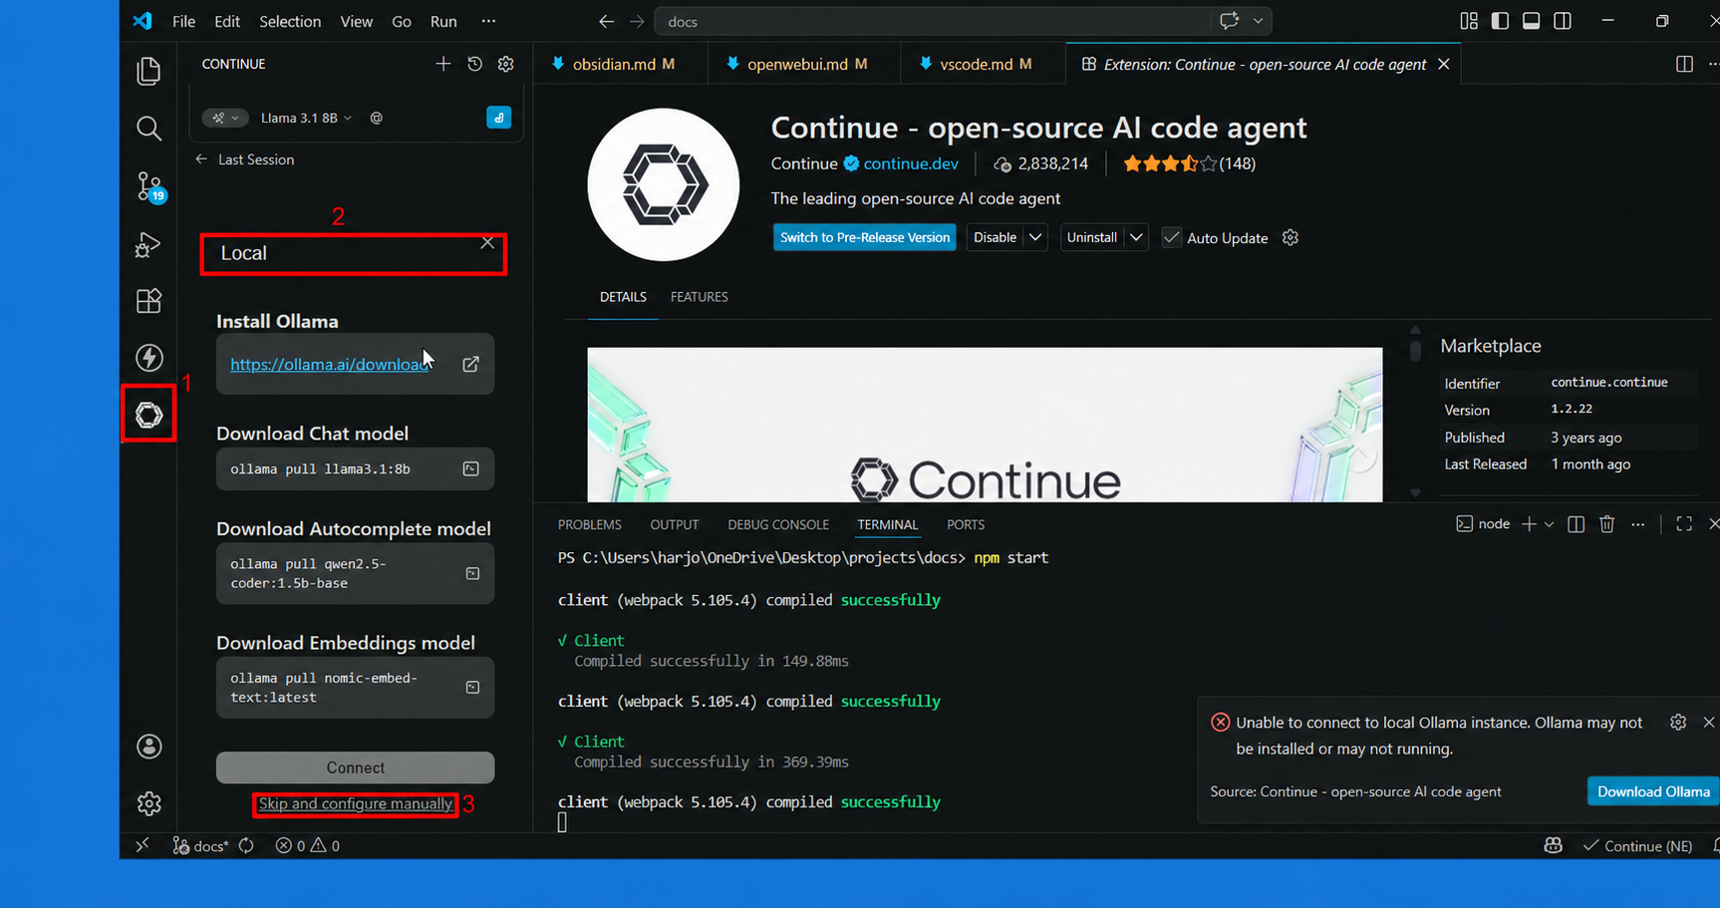Open the Run menu

[443, 21]
